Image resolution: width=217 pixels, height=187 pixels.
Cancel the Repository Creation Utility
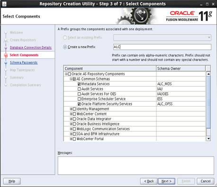(x=206, y=181)
